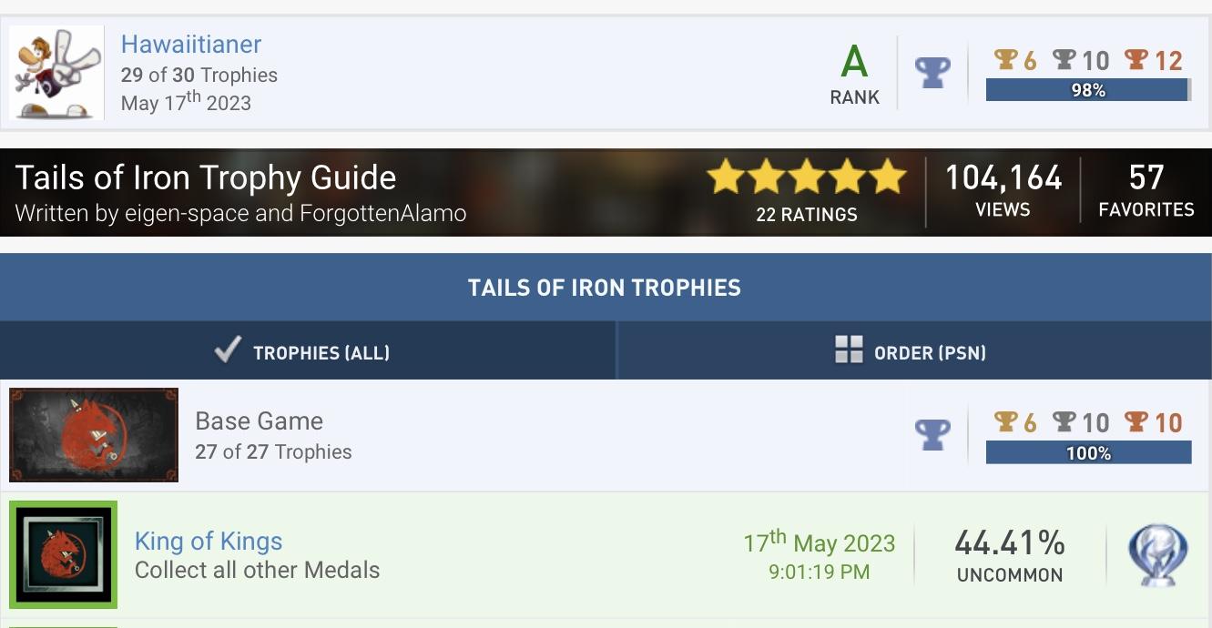
Task: Click the Base Game 100% progress bar
Action: point(1088,452)
